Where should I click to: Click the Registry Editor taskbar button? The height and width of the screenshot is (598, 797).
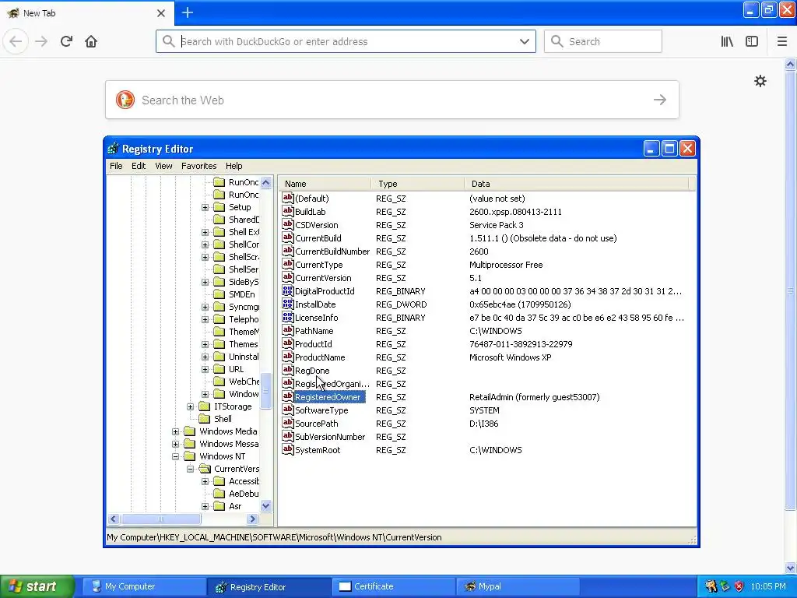point(269,587)
